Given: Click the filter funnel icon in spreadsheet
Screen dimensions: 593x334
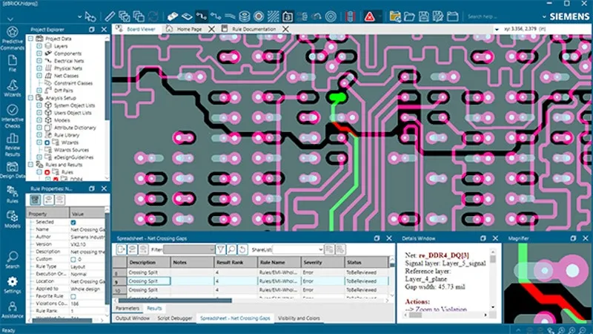Looking at the screenshot, I should [220, 249].
